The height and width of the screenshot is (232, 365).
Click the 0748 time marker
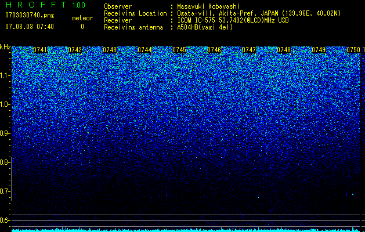click(x=284, y=50)
